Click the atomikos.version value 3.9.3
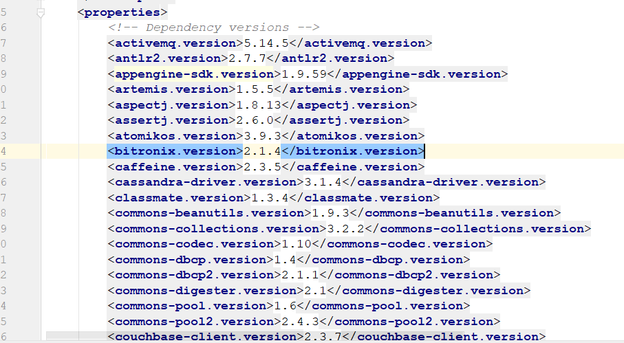The width and height of the screenshot is (624, 343). click(x=262, y=136)
